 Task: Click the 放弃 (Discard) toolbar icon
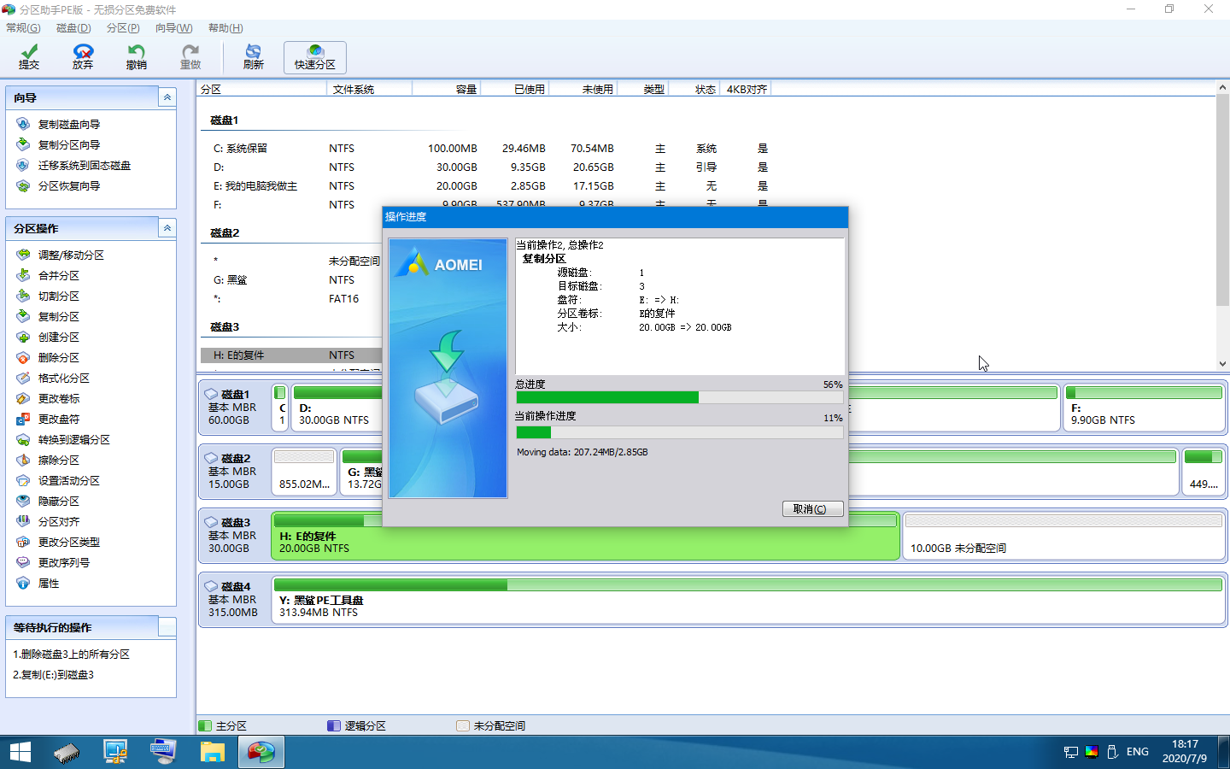(83, 57)
